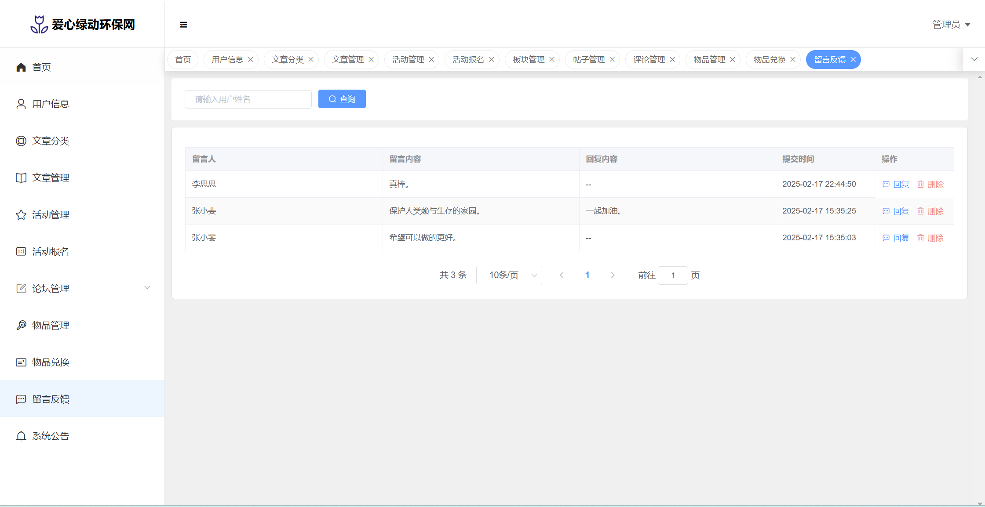
Task: Focus the 请输入用户姓名 search field
Action: coord(248,99)
